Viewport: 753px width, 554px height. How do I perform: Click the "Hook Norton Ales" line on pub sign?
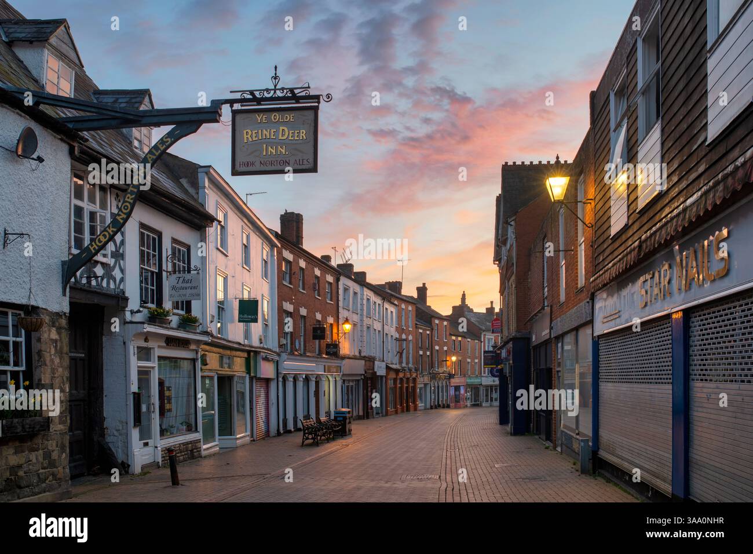(275, 164)
